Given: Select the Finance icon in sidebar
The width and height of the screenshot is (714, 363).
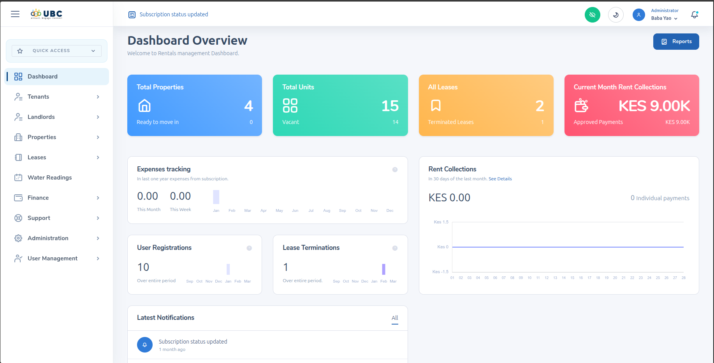Looking at the screenshot, I should [18, 197].
